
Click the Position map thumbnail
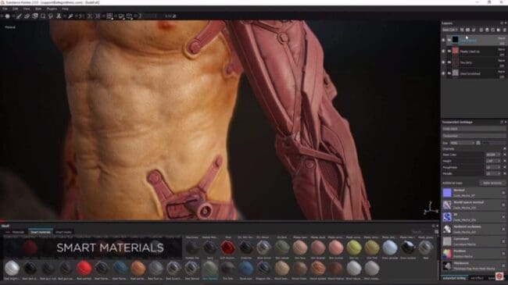447,253
